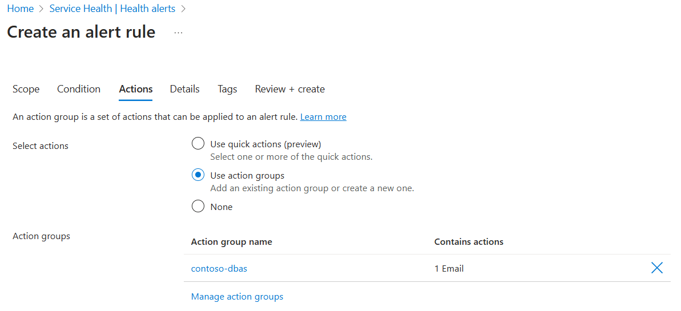Open Manage action groups link
681x311 pixels.
coord(237,297)
